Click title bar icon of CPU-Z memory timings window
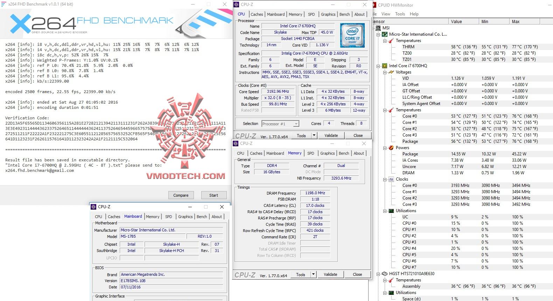The image size is (553, 301). 236,143
